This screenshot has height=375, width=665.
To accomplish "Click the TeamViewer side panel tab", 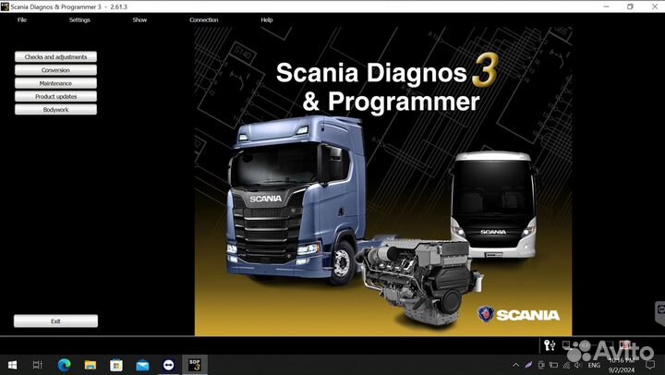I will tap(660, 313).
